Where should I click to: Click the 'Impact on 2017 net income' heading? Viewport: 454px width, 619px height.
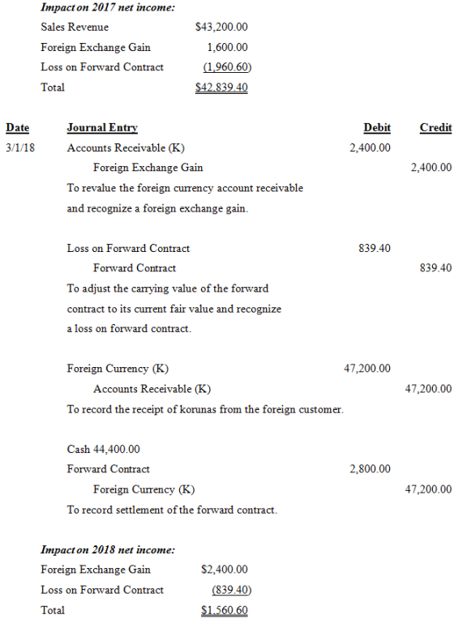(x=108, y=7)
